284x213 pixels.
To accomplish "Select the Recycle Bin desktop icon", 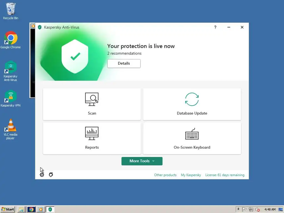I will [x=11, y=11].
